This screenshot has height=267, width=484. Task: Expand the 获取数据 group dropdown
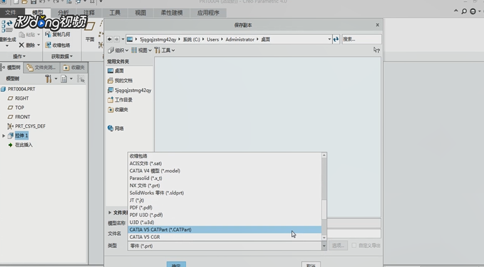[62, 56]
